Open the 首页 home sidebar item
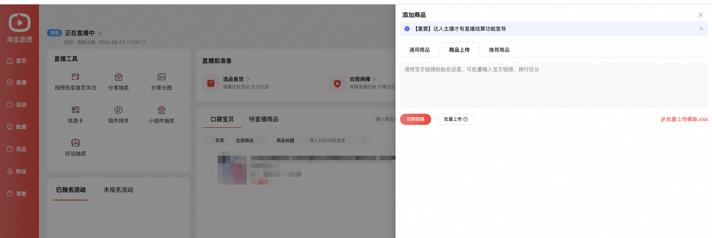Image resolution: width=712 pixels, height=238 pixels. pyautogui.click(x=17, y=61)
